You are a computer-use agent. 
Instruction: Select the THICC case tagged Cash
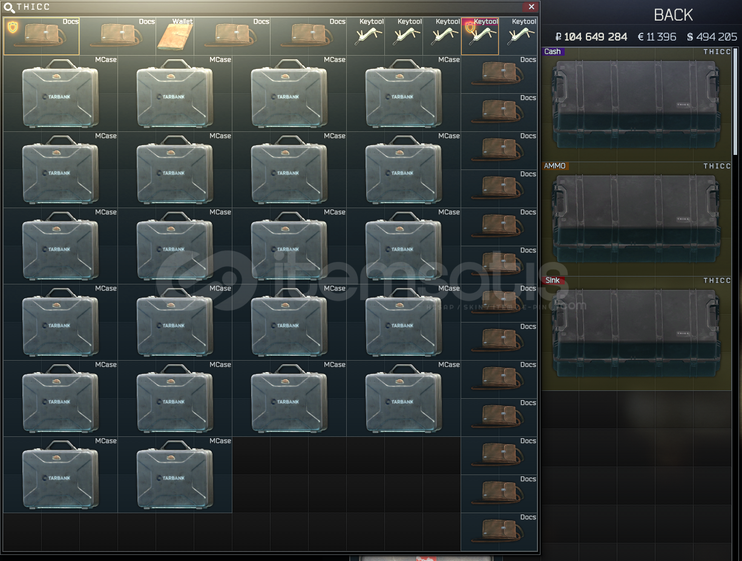coord(637,104)
